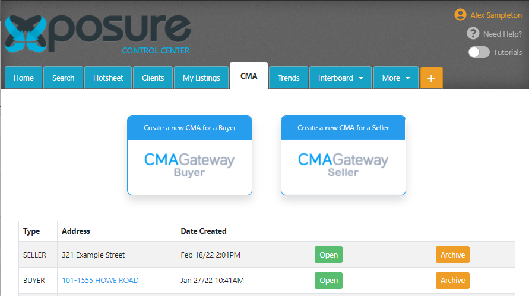Open the 321 Example Street CMA
Image resolution: width=529 pixels, height=296 pixels.
(328, 255)
